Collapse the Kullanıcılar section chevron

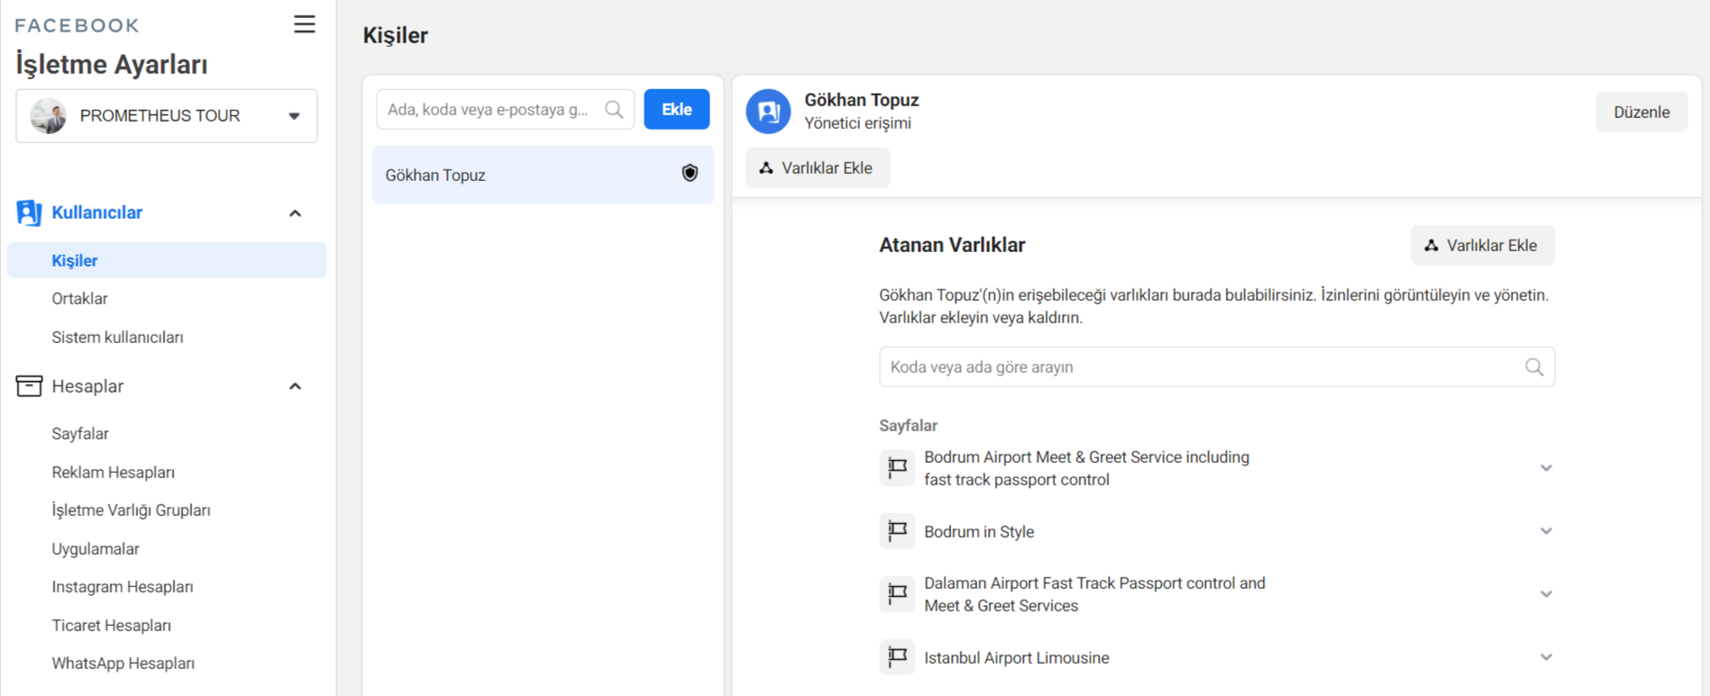pyautogui.click(x=295, y=213)
